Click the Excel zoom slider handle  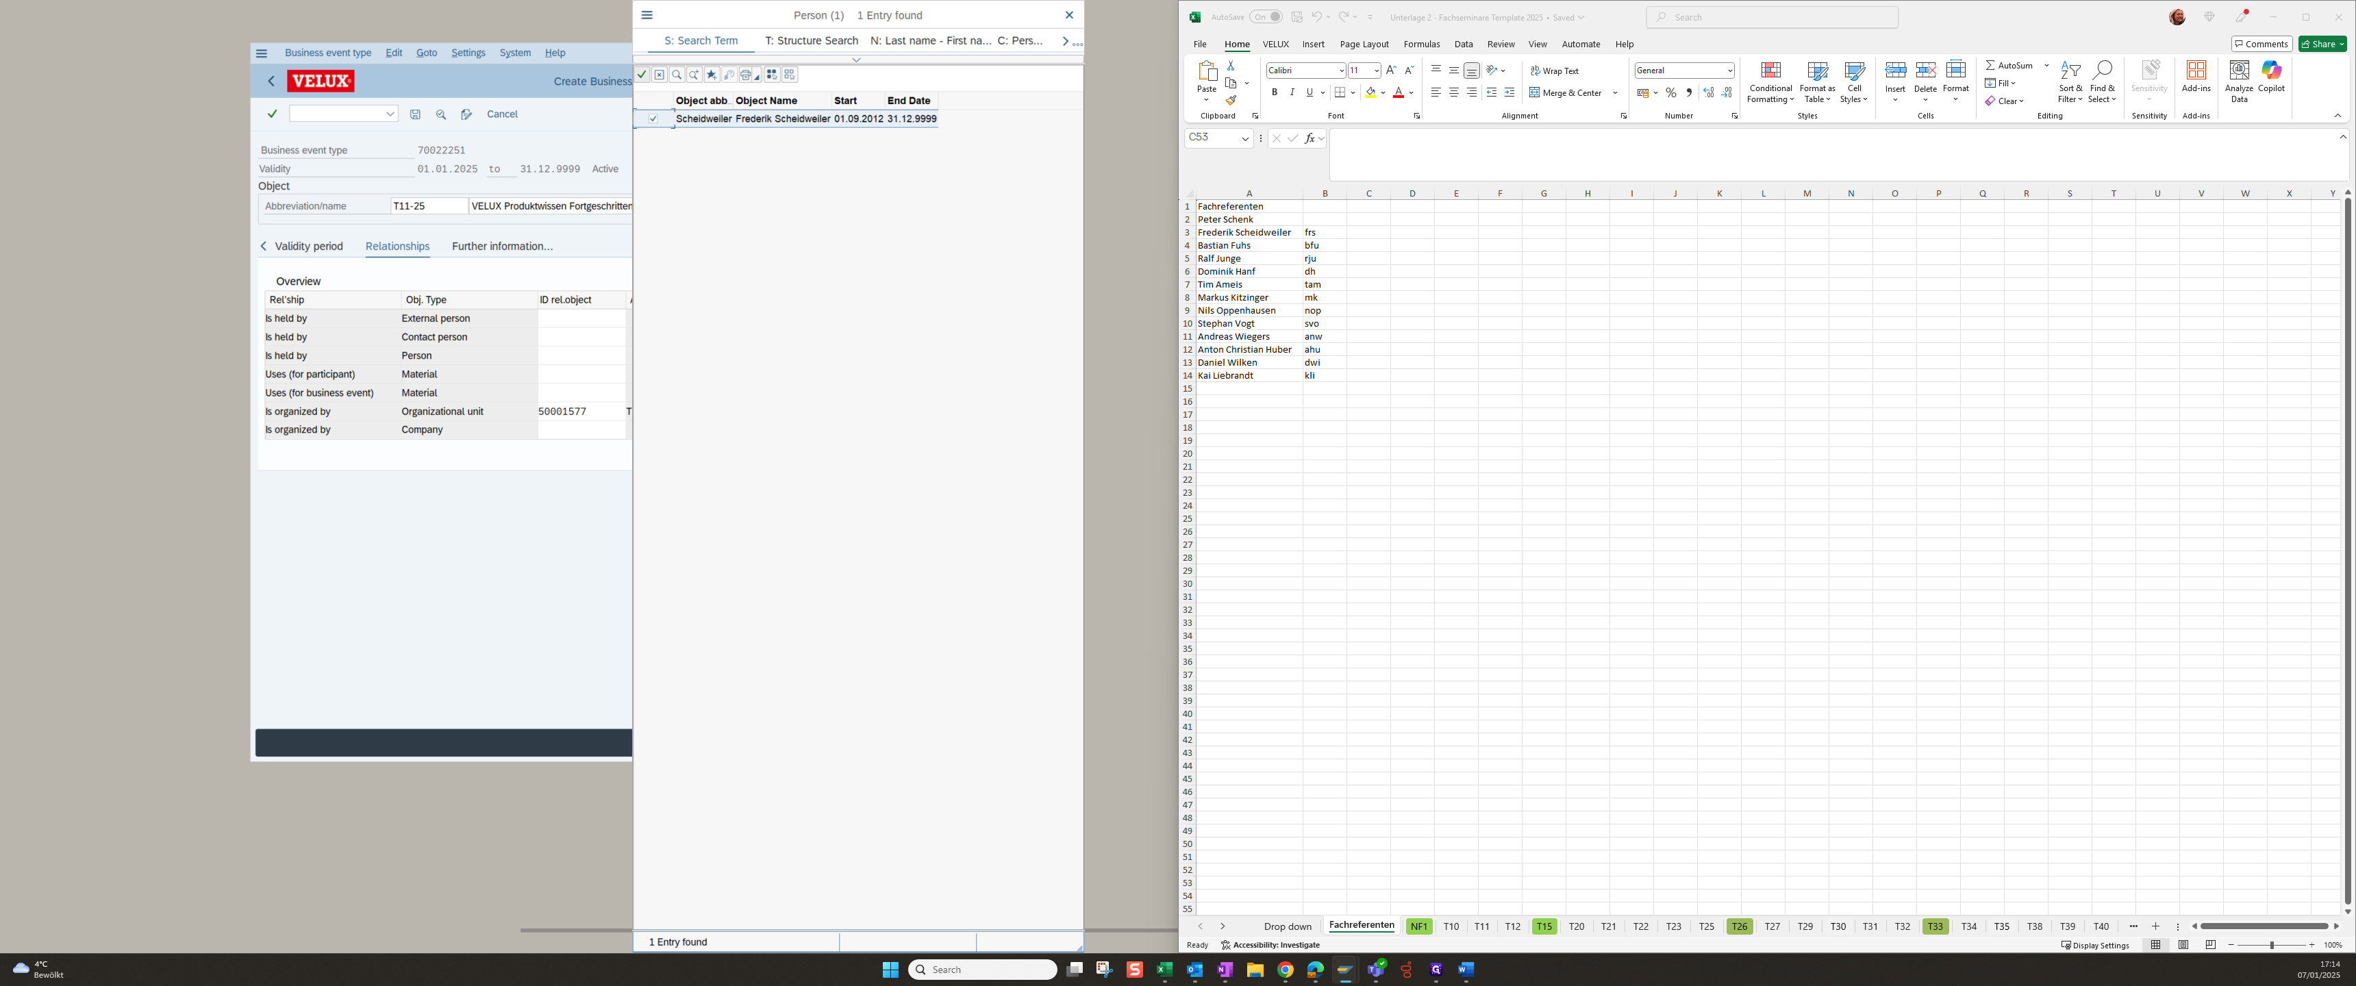[2272, 945]
